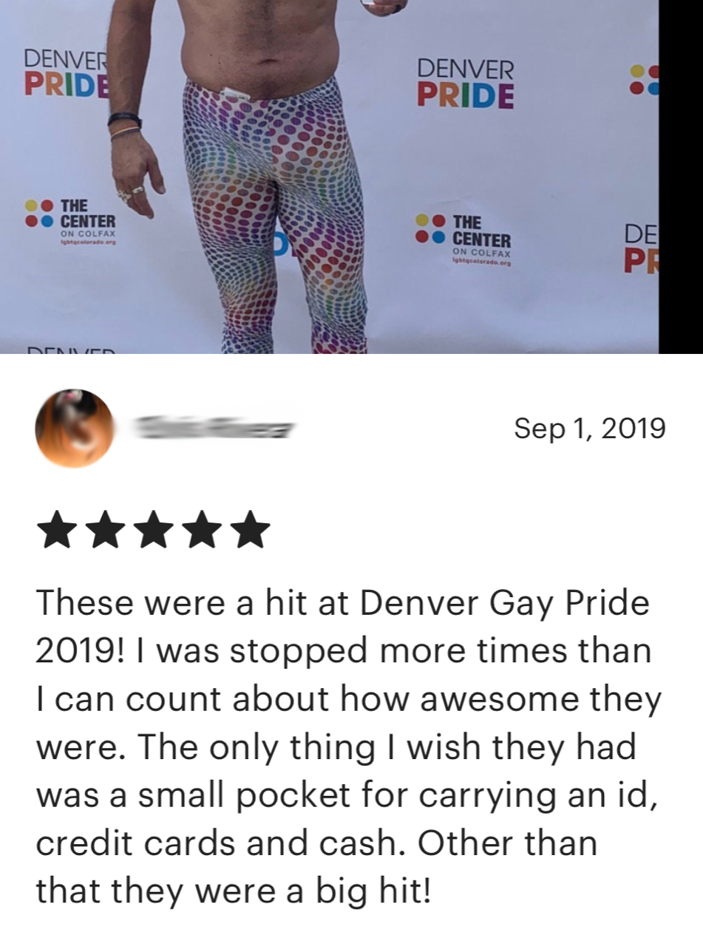Click the center Denver Pride logo in the photo
Screen dimensions: 703x946
click(x=465, y=83)
